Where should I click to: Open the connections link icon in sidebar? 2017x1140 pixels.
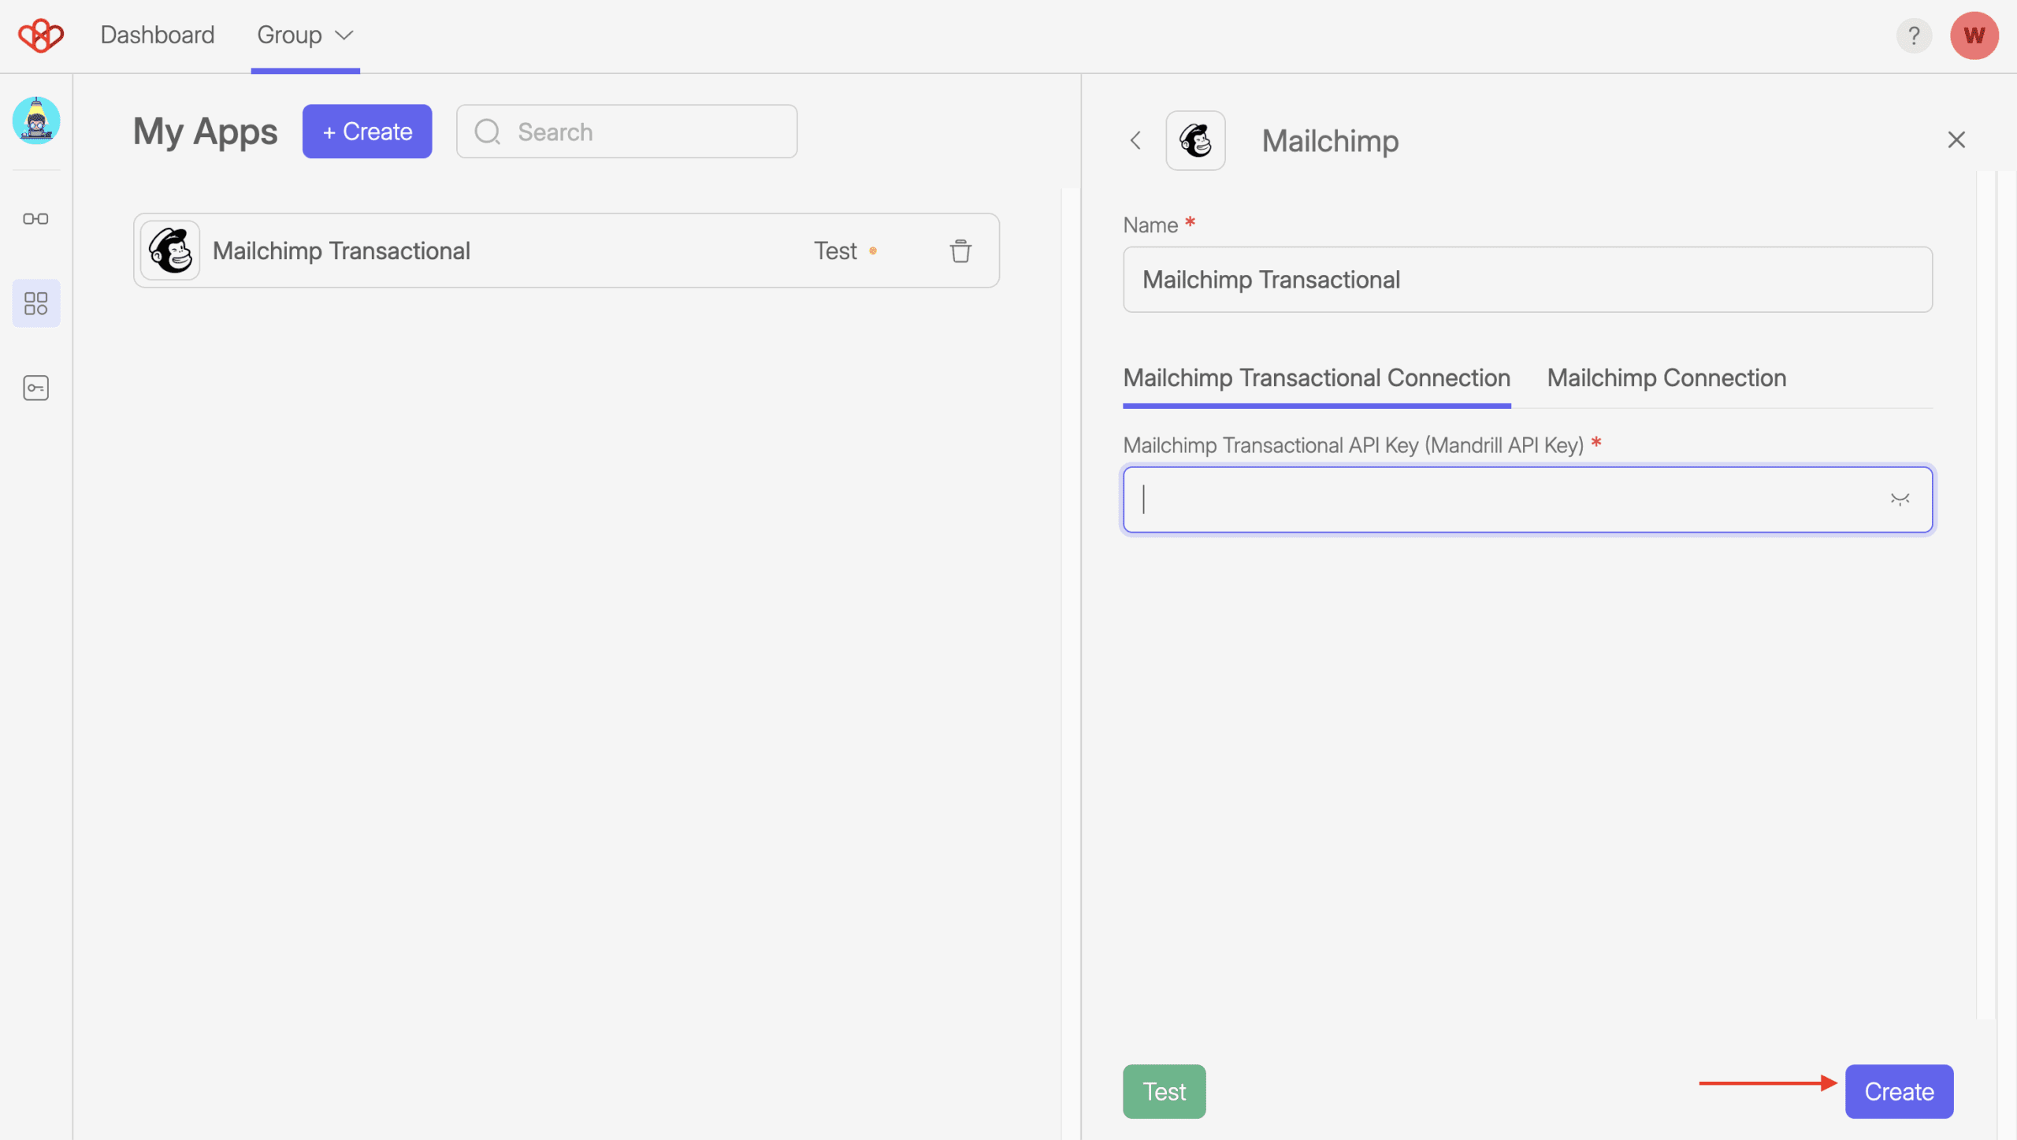[x=36, y=218]
